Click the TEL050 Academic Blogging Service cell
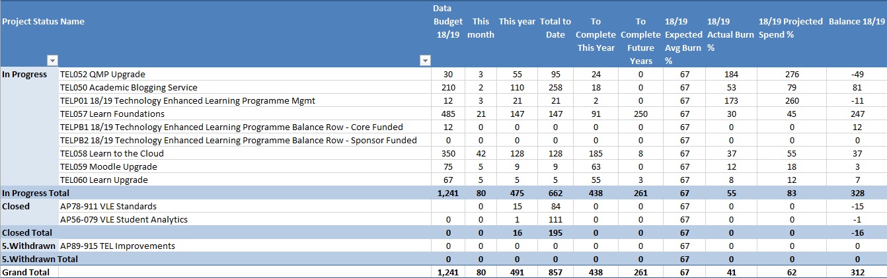The width and height of the screenshot is (887, 278). click(128, 87)
